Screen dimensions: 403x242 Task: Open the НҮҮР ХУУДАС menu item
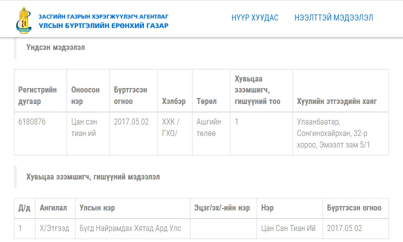[x=254, y=17]
